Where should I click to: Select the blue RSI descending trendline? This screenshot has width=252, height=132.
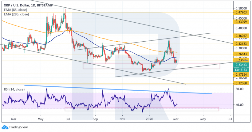[118, 89]
